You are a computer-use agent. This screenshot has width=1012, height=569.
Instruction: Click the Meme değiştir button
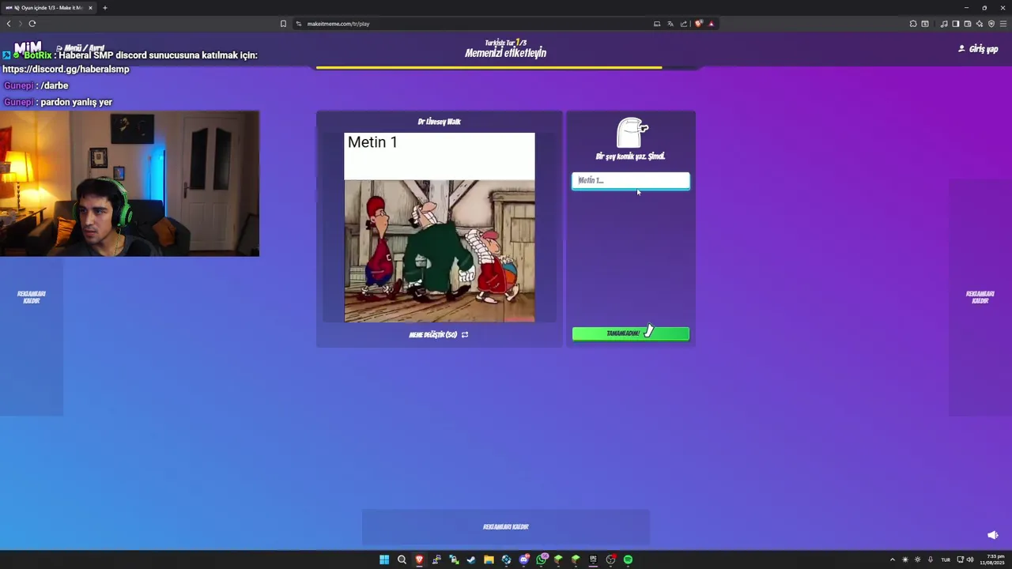pyautogui.click(x=439, y=334)
